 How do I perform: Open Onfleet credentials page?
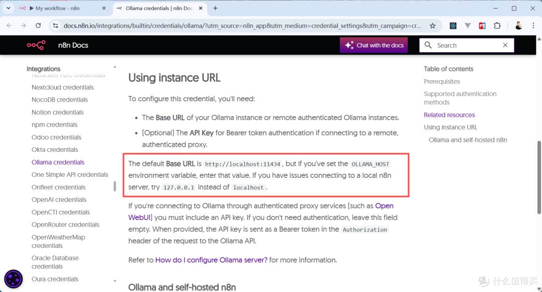coord(58,187)
